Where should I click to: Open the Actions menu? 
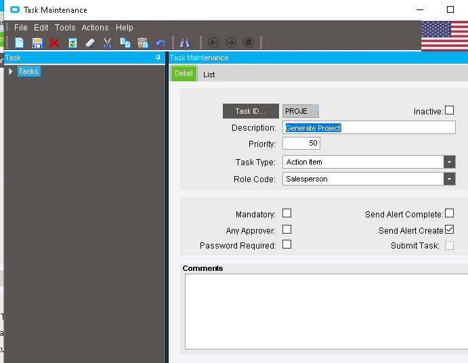(x=95, y=28)
